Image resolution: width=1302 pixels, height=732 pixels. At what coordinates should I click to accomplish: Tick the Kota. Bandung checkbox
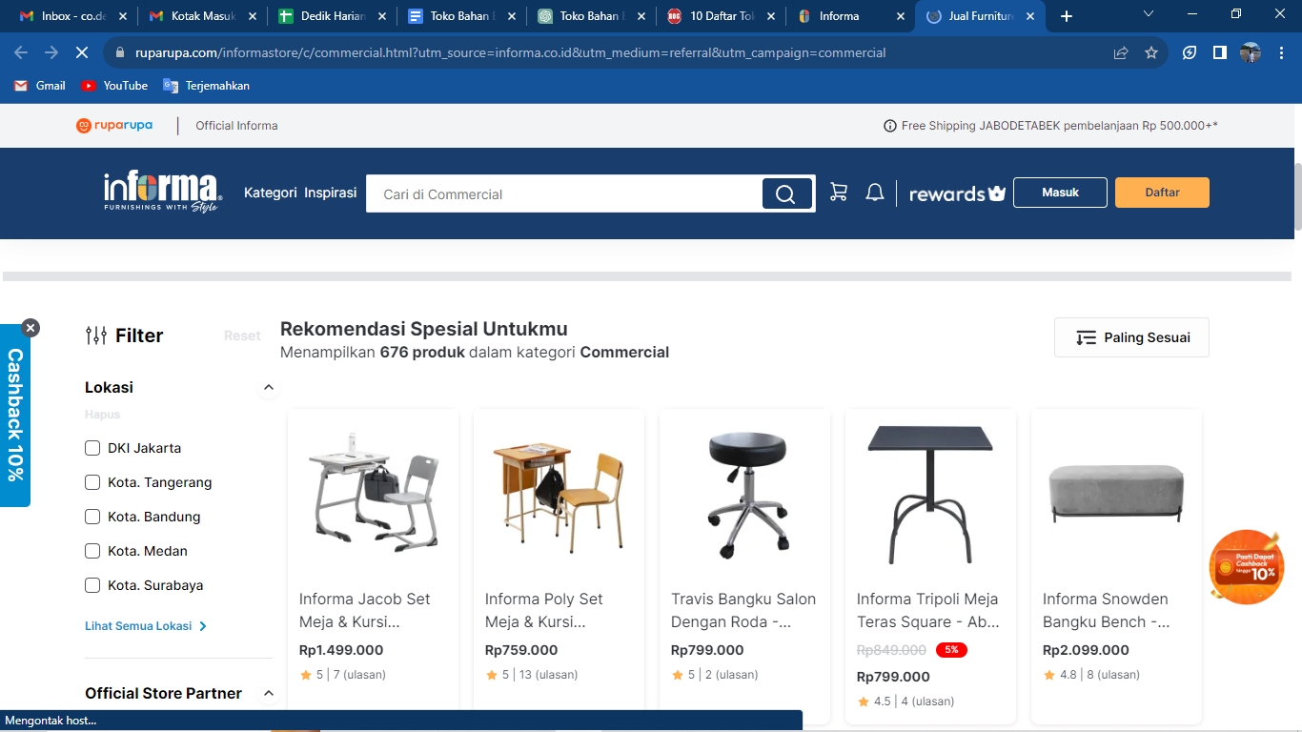point(92,517)
